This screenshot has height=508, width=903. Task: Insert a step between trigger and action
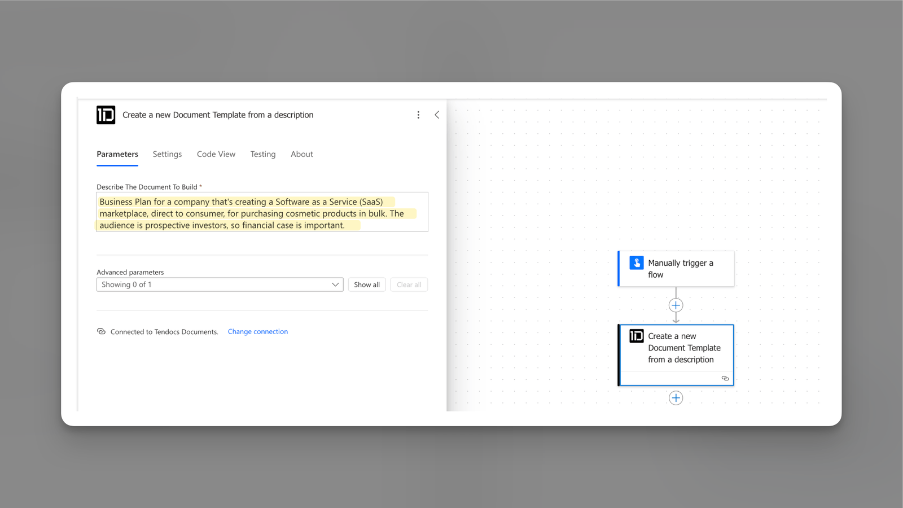pos(676,305)
